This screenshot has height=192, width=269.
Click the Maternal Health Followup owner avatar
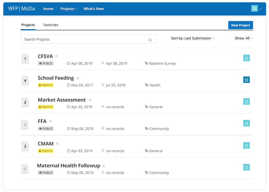pos(246,167)
